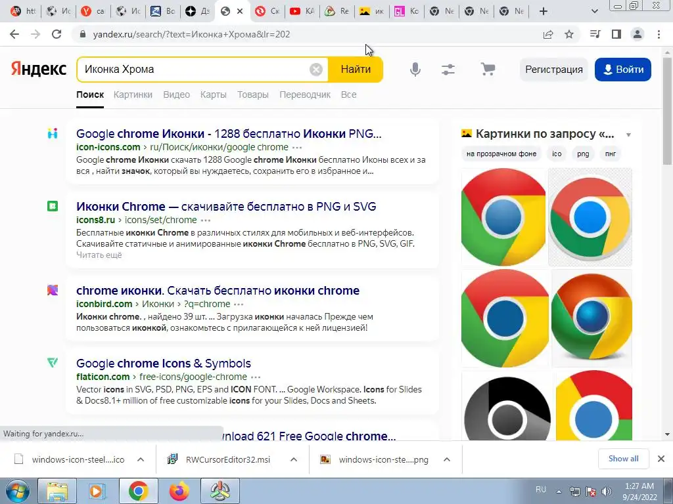The width and height of the screenshot is (673, 504).
Task: Click the flaticon.com favicon
Action: [53, 363]
